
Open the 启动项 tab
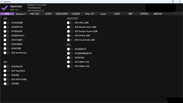(x=48, y=14)
